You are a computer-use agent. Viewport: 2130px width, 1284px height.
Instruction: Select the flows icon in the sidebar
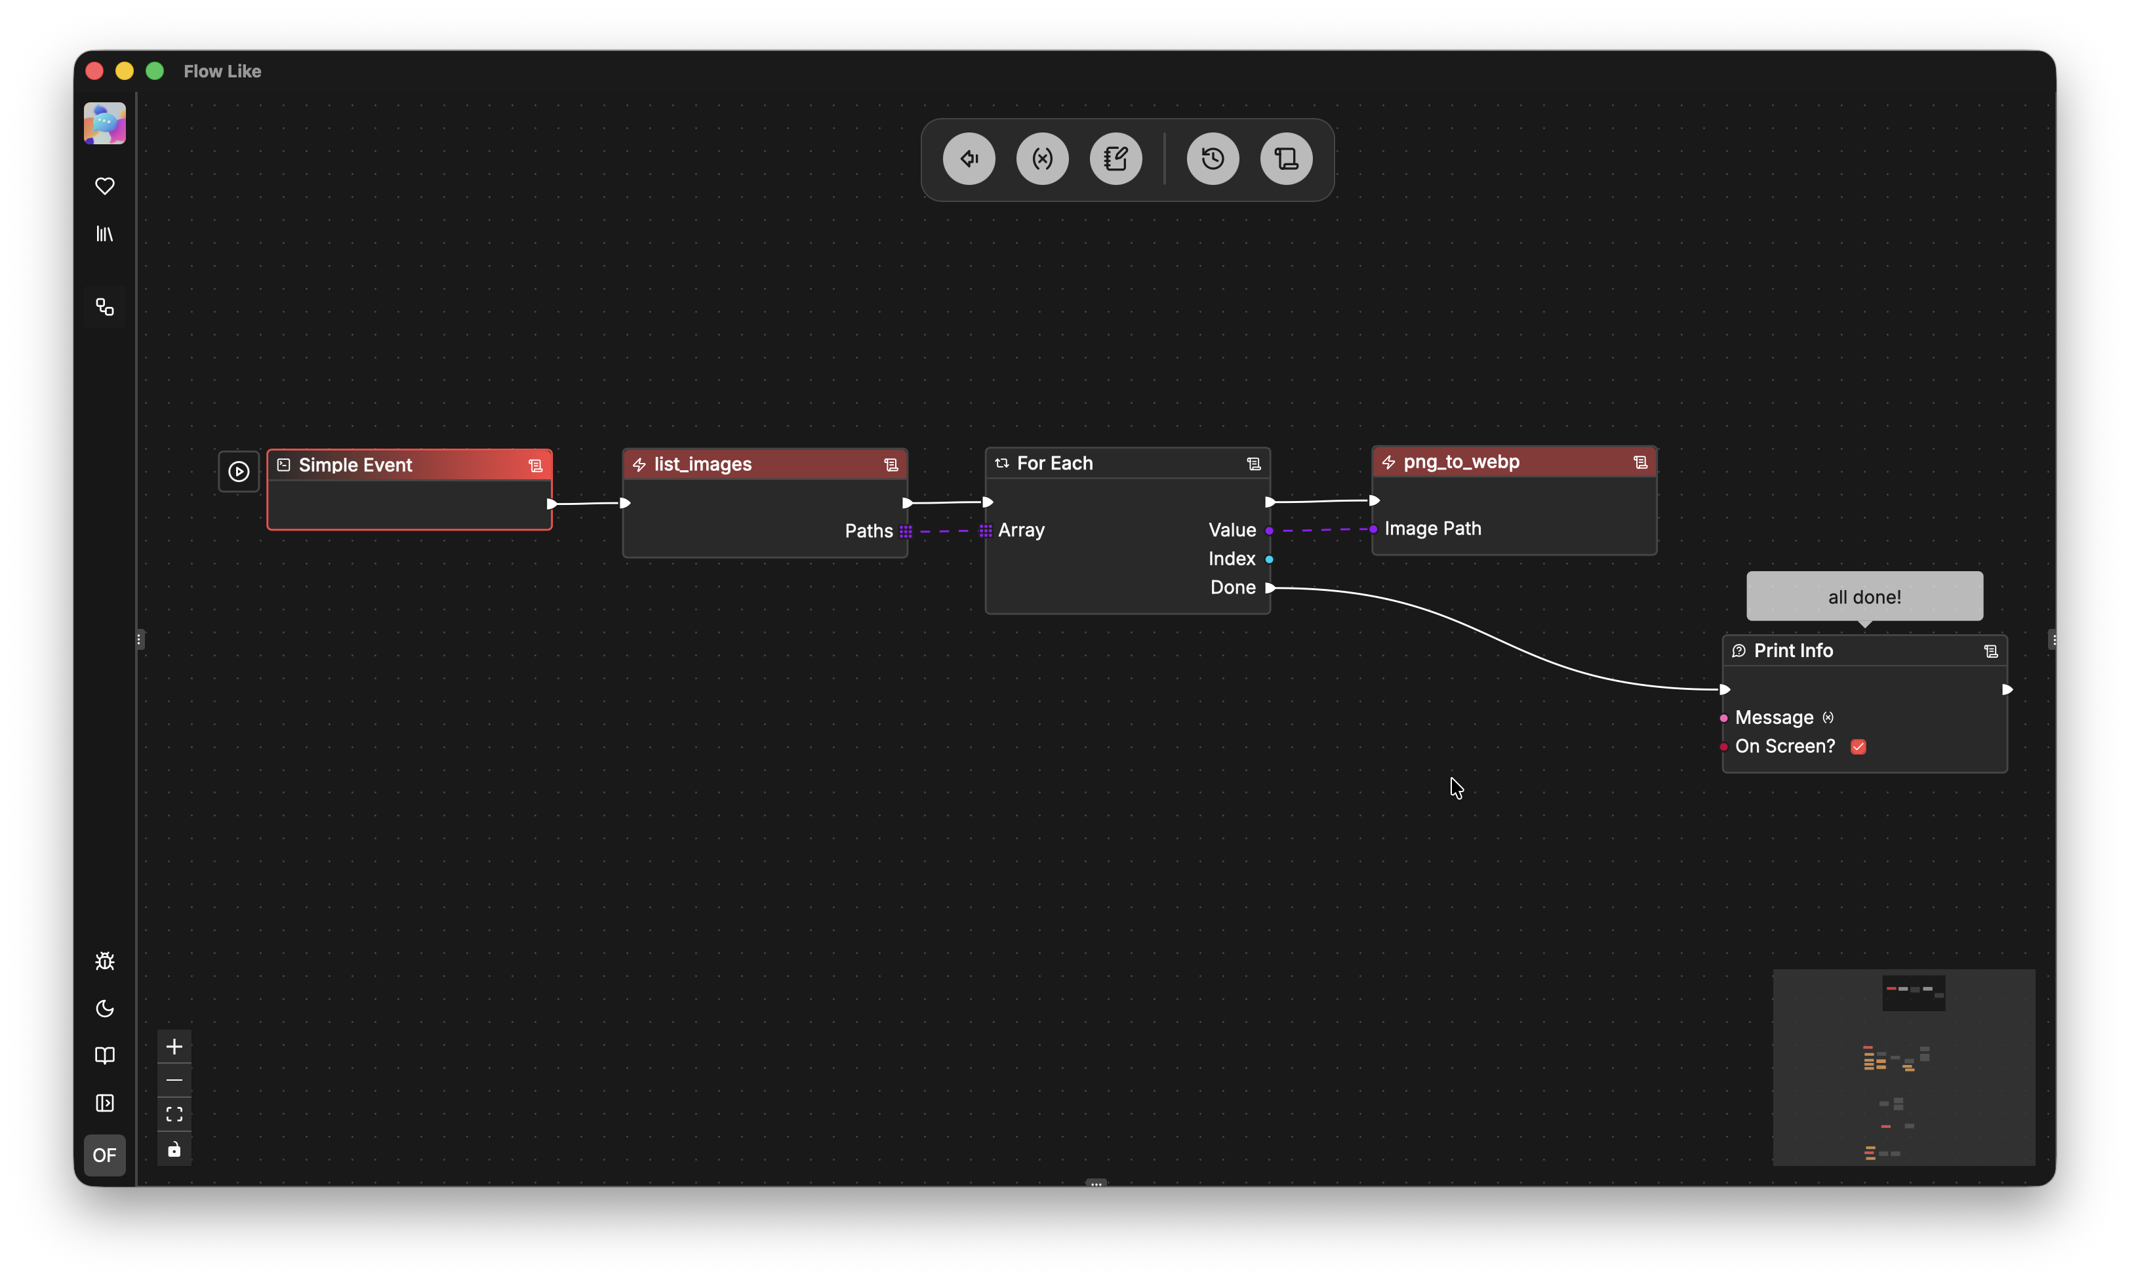click(105, 307)
